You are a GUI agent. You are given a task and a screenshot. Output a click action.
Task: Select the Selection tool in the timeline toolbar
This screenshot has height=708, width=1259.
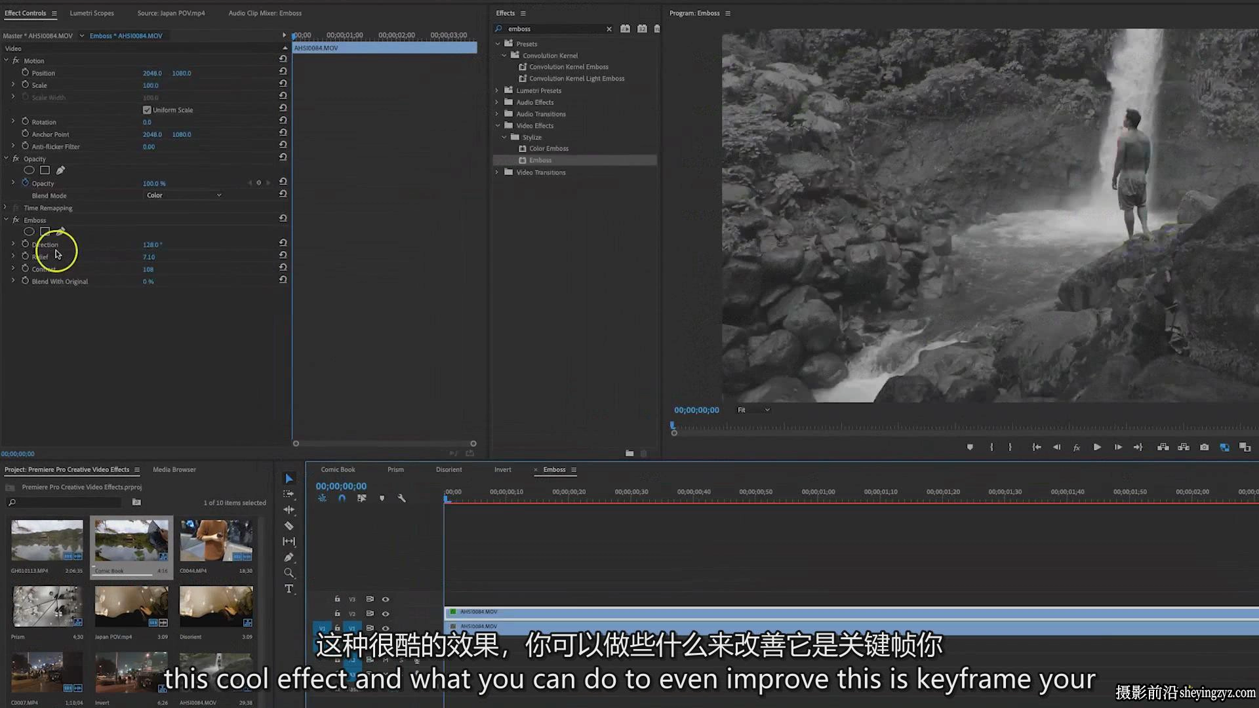289,479
